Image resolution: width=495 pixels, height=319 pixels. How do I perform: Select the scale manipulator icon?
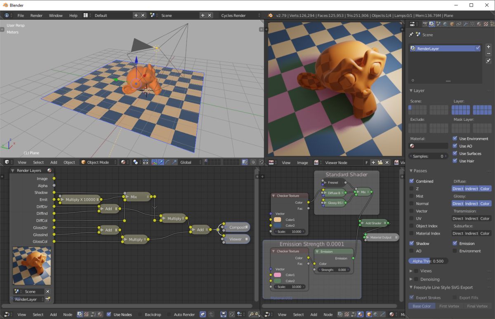click(x=174, y=162)
